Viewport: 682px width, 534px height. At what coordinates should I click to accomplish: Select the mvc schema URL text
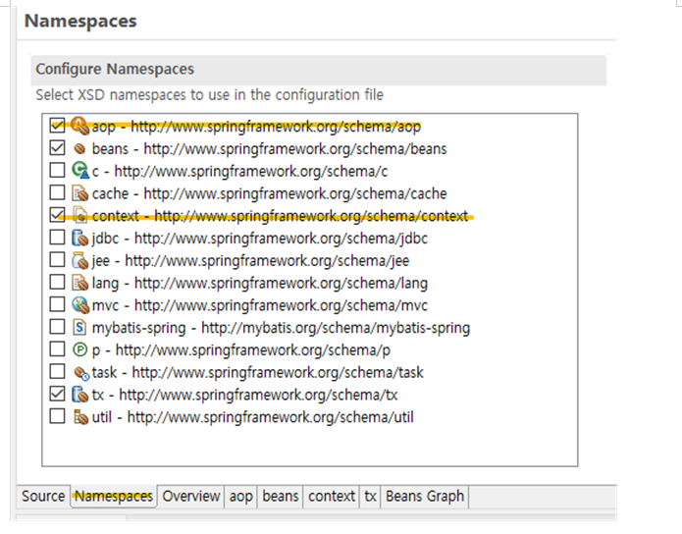(281, 305)
